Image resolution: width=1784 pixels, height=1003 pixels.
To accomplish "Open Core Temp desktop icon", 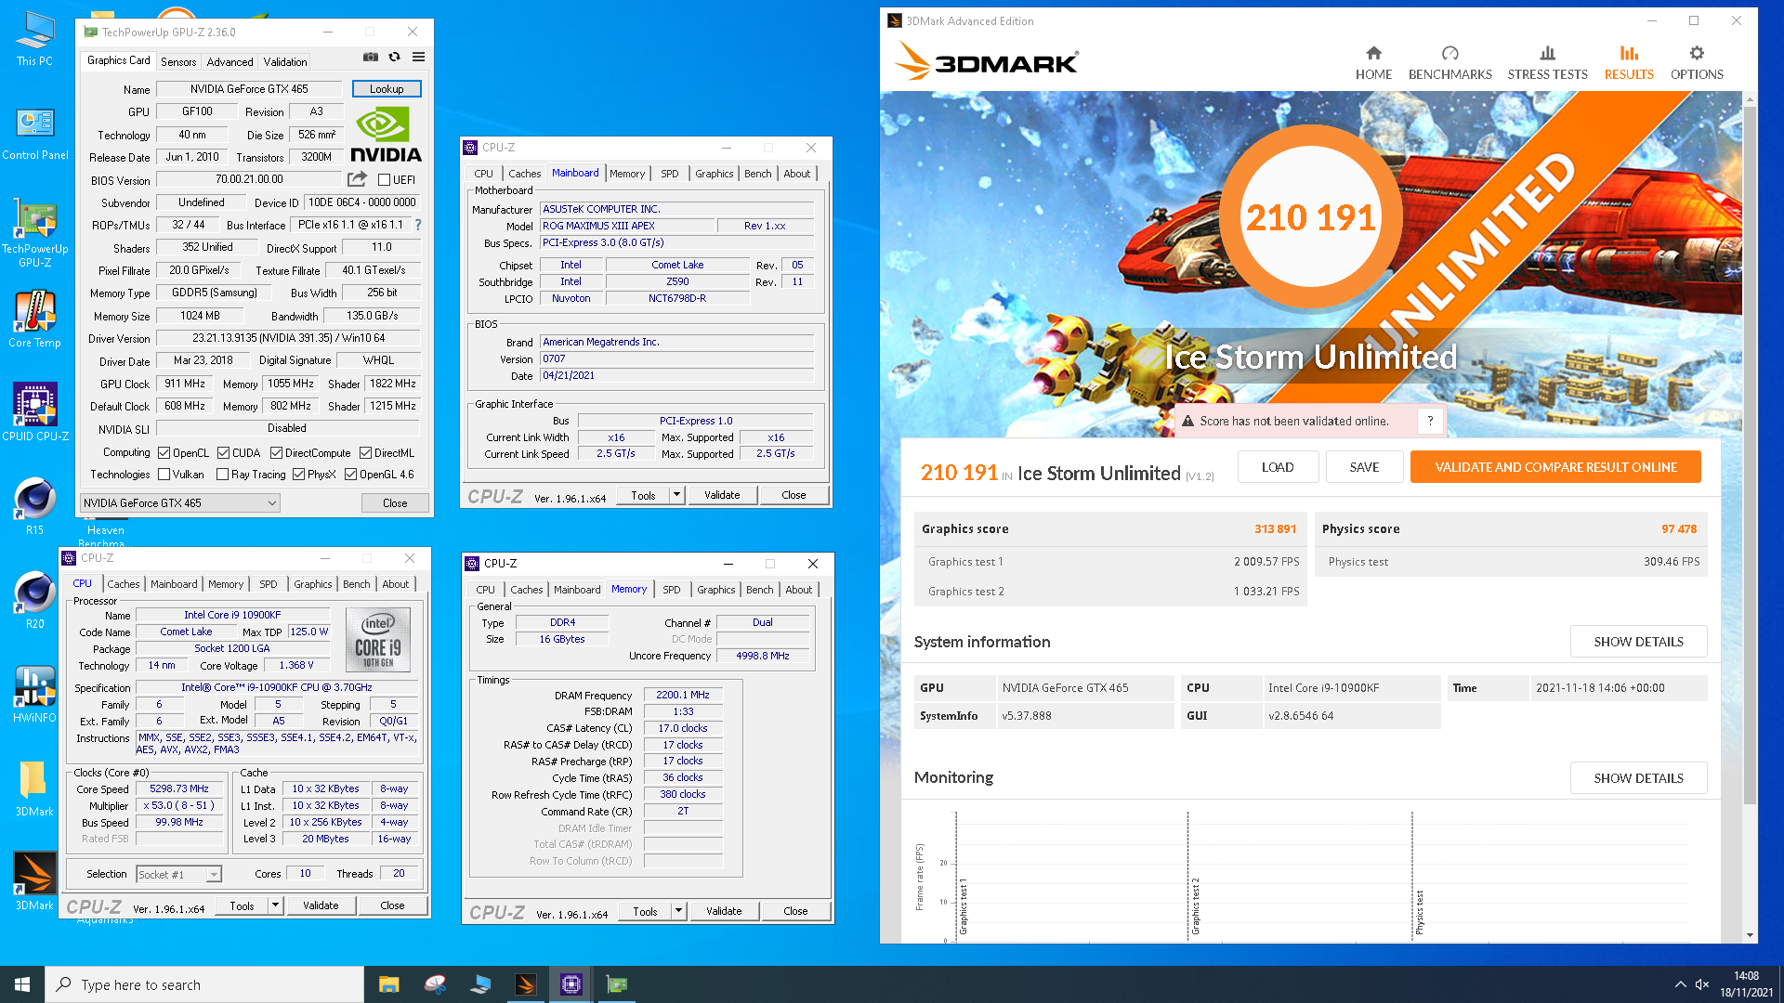I will pyautogui.click(x=34, y=320).
